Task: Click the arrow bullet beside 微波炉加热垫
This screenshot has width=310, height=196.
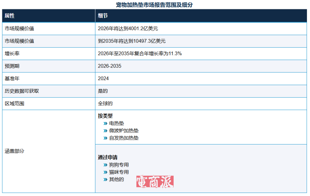Action: [105, 131]
